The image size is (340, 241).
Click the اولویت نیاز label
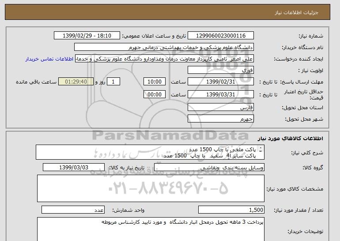(310, 71)
